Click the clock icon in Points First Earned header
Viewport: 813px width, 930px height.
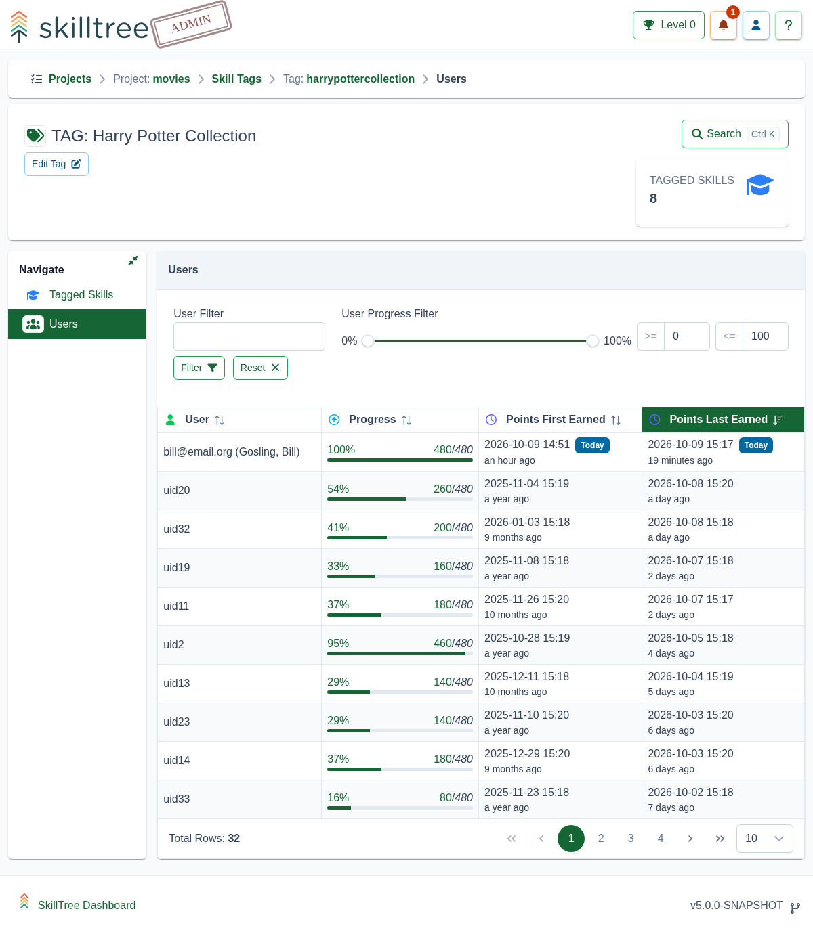492,420
